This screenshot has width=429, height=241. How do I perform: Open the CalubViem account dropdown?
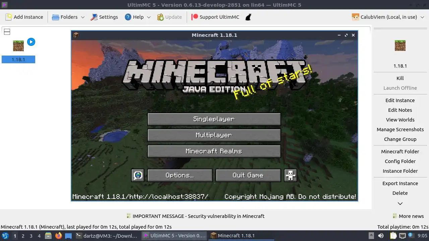tap(388, 17)
